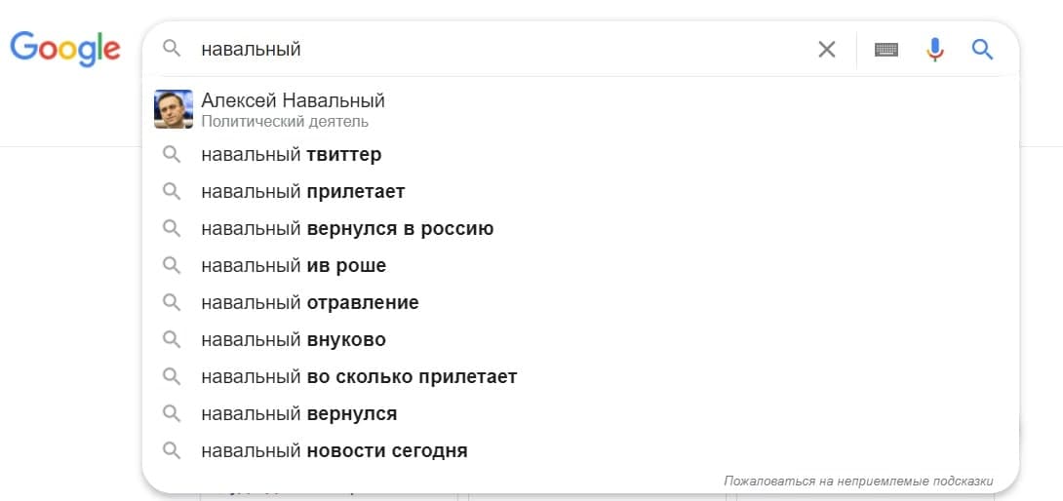Choose suggestion навальный прилетает
Image resolution: width=1063 pixels, height=501 pixels.
click(x=580, y=192)
